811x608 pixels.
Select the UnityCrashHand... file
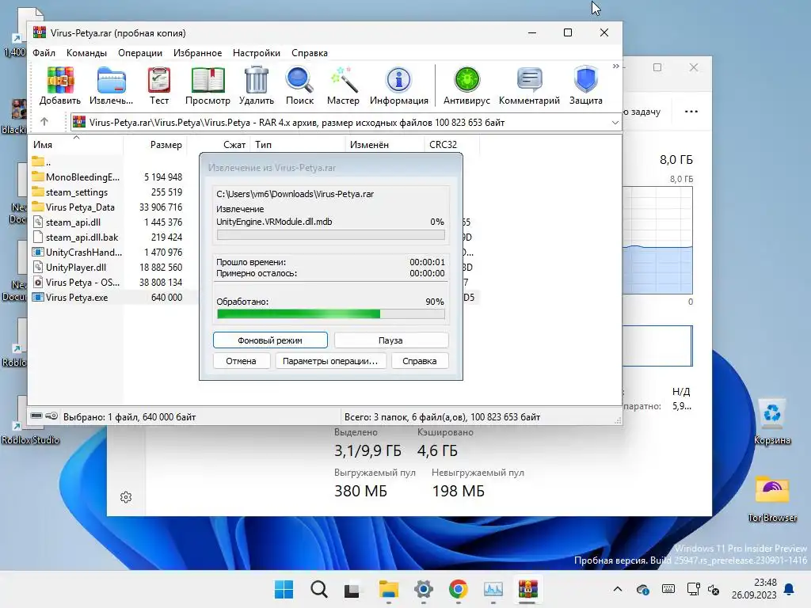click(77, 252)
